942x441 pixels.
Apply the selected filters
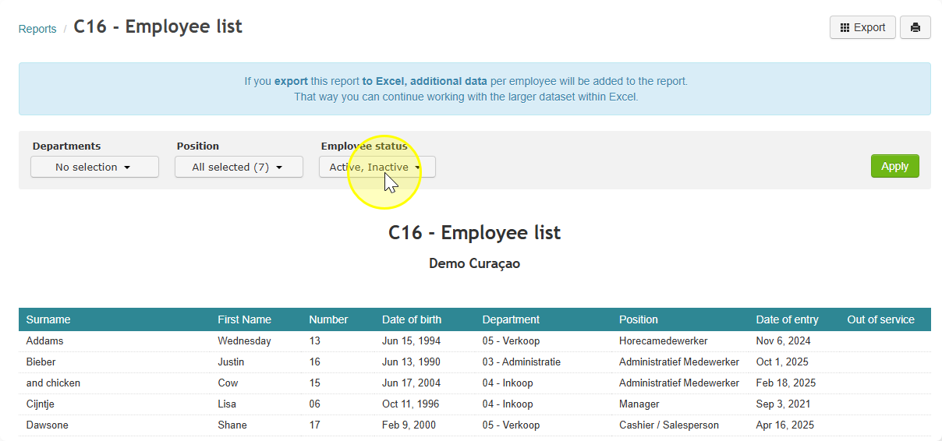coord(894,166)
